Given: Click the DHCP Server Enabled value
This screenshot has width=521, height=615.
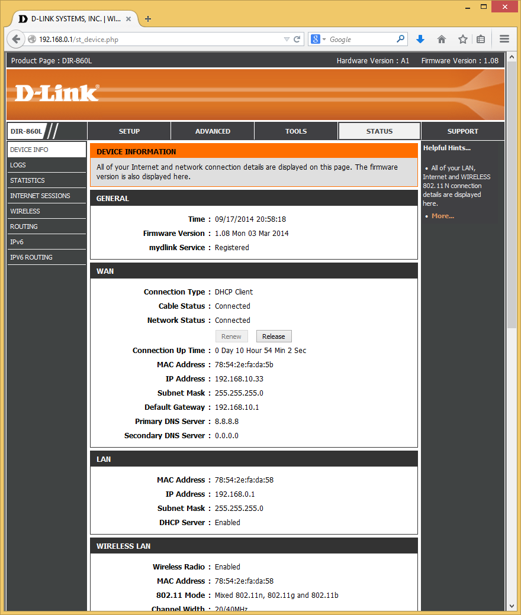Looking at the screenshot, I should 227,522.
